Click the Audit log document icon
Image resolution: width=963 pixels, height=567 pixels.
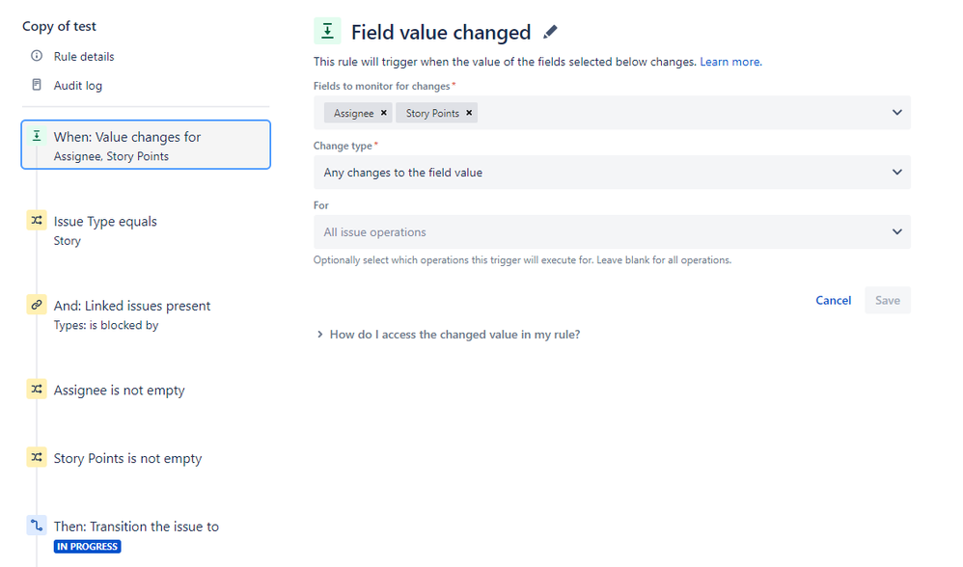(x=37, y=85)
